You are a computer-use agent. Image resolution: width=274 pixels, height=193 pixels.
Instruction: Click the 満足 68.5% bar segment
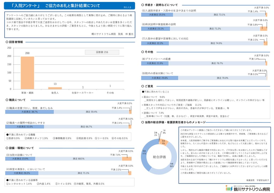[79, 159]
